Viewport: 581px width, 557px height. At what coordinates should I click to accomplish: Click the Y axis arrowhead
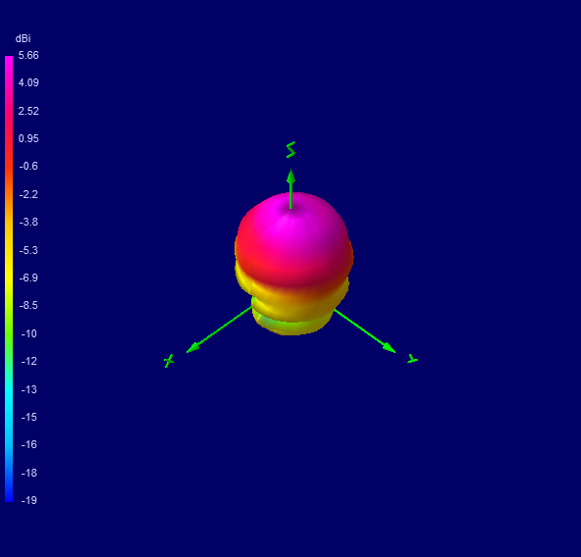pos(389,348)
